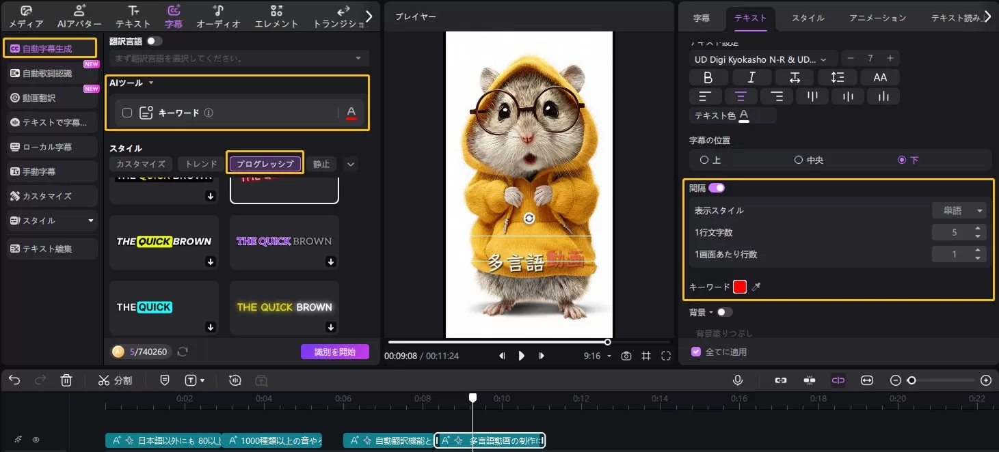999x452 pixels.
Task: Open the 9:16 aspect ratio dropdown
Action: (x=598, y=356)
